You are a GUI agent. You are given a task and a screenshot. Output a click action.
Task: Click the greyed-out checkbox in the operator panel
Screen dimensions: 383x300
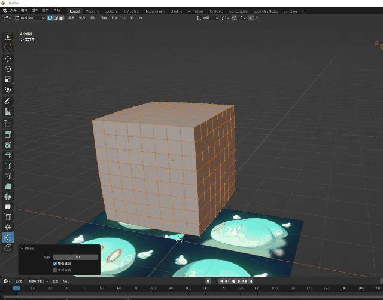[55, 270]
